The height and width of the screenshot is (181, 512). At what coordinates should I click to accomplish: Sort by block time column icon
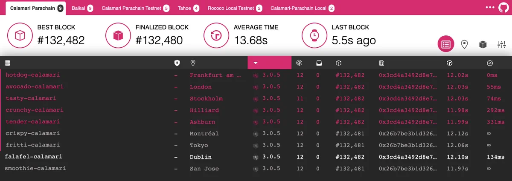point(449,63)
